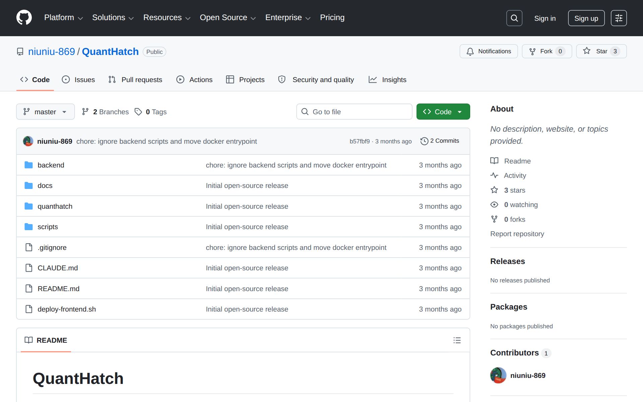Screen dimensions: 643x402
Task: Open the Packages heading link
Action: [509, 307]
